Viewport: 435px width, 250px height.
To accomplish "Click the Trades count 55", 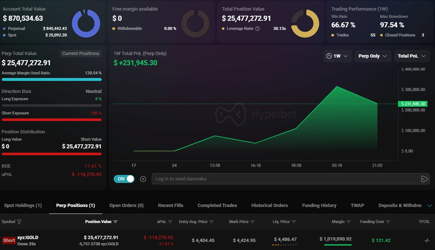I will [x=373, y=35].
